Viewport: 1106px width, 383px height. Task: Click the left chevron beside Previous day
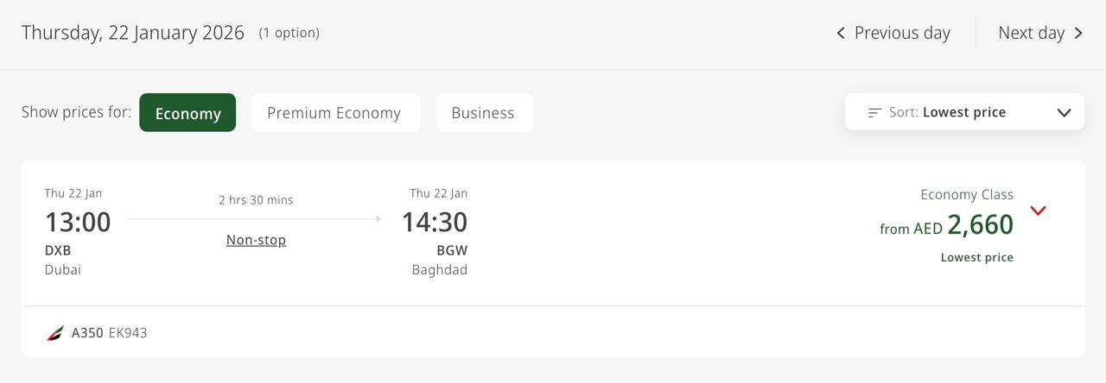coord(841,33)
